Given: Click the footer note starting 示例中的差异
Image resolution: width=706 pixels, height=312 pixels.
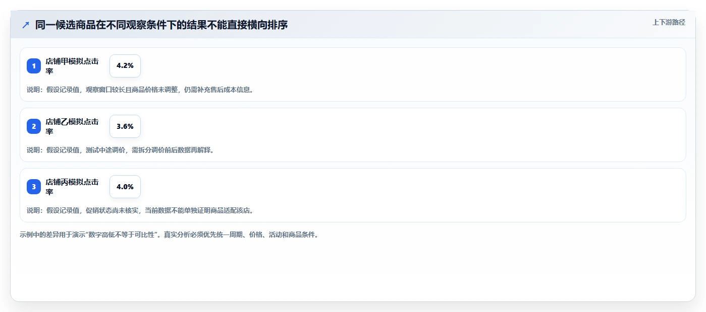Looking at the screenshot, I should [169, 235].
